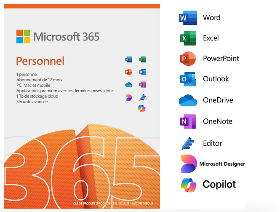Click the "Microsoft Designer" text label
Image resolution: width=280 pixels, height=212 pixels.
(x=222, y=164)
